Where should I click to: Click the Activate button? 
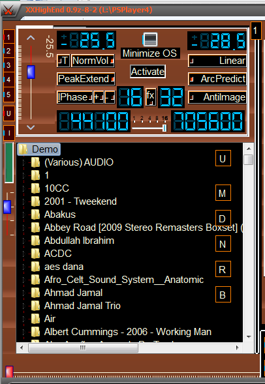pos(148,72)
